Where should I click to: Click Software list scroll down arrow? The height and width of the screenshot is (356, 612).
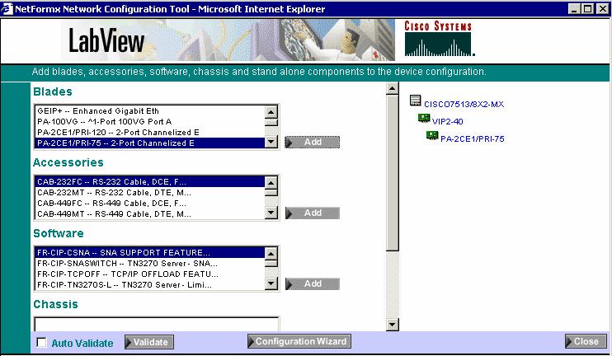(271, 283)
